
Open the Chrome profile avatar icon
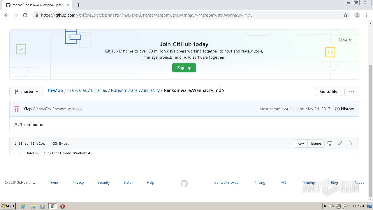pyautogui.click(x=357, y=15)
